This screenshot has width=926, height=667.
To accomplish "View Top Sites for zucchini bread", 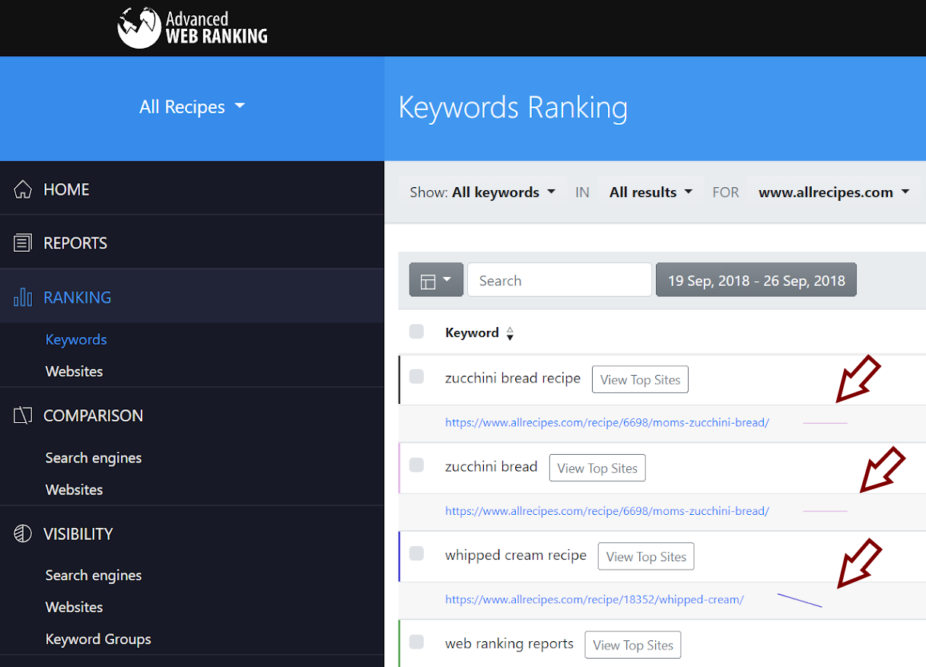I will pos(597,468).
